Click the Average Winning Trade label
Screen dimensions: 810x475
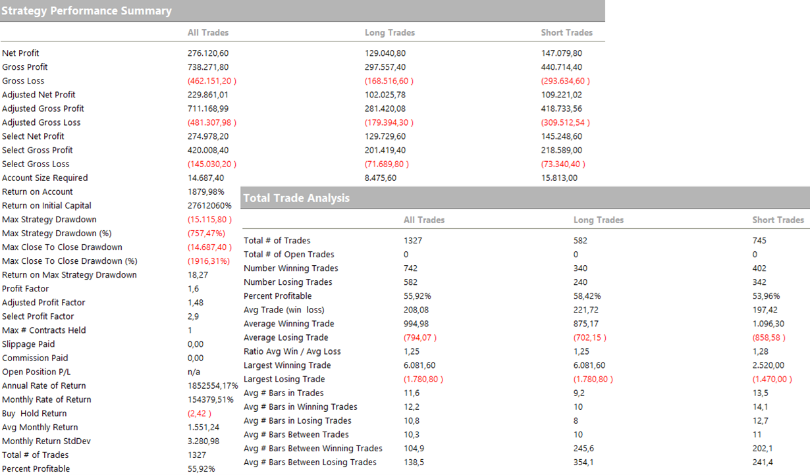pos(288,324)
